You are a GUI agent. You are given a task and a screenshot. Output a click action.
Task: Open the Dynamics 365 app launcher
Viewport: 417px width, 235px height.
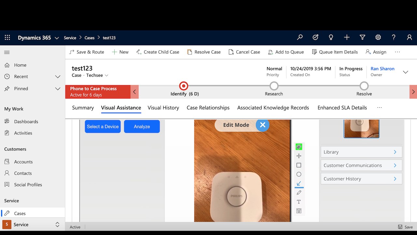pos(7,38)
